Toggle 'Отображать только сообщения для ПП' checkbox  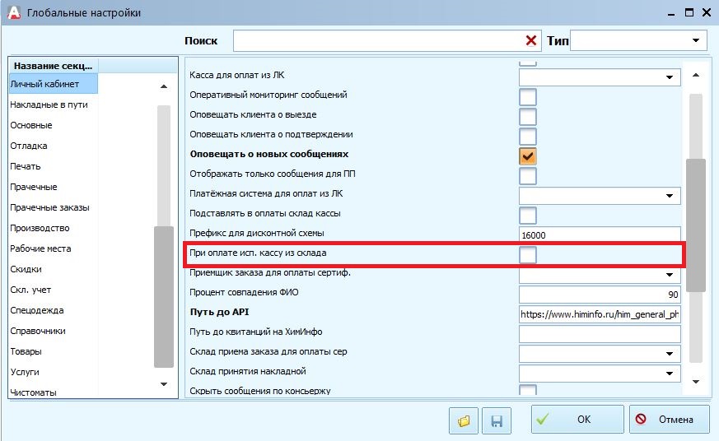tap(528, 176)
